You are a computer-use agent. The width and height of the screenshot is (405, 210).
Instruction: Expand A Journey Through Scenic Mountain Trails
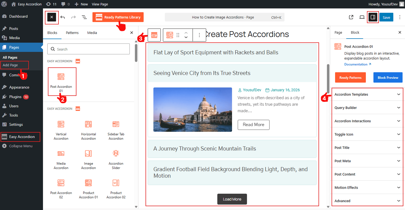(x=232, y=149)
